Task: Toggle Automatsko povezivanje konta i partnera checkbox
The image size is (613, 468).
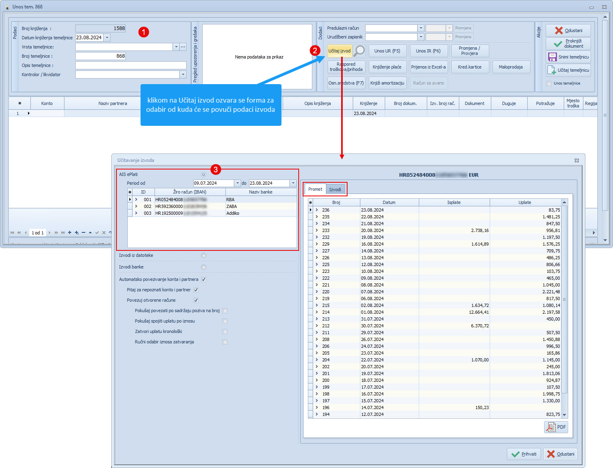Action: (203, 279)
